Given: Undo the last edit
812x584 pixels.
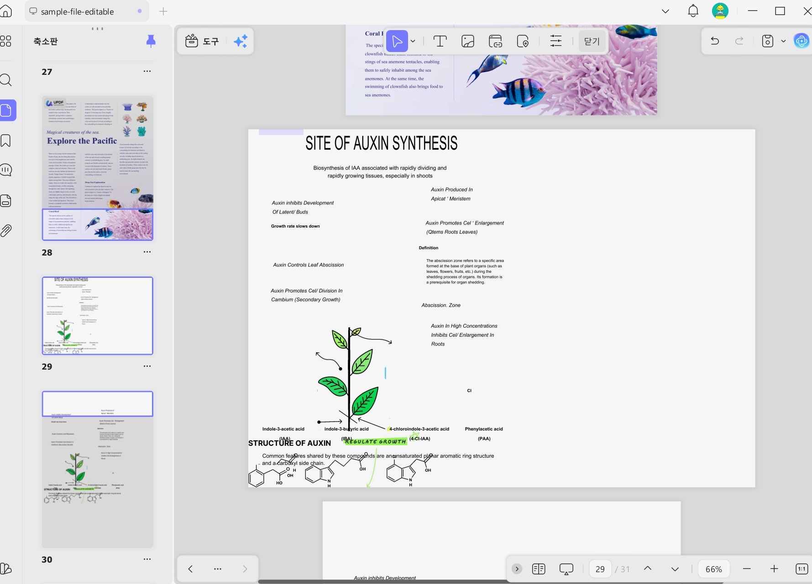Looking at the screenshot, I should (715, 42).
